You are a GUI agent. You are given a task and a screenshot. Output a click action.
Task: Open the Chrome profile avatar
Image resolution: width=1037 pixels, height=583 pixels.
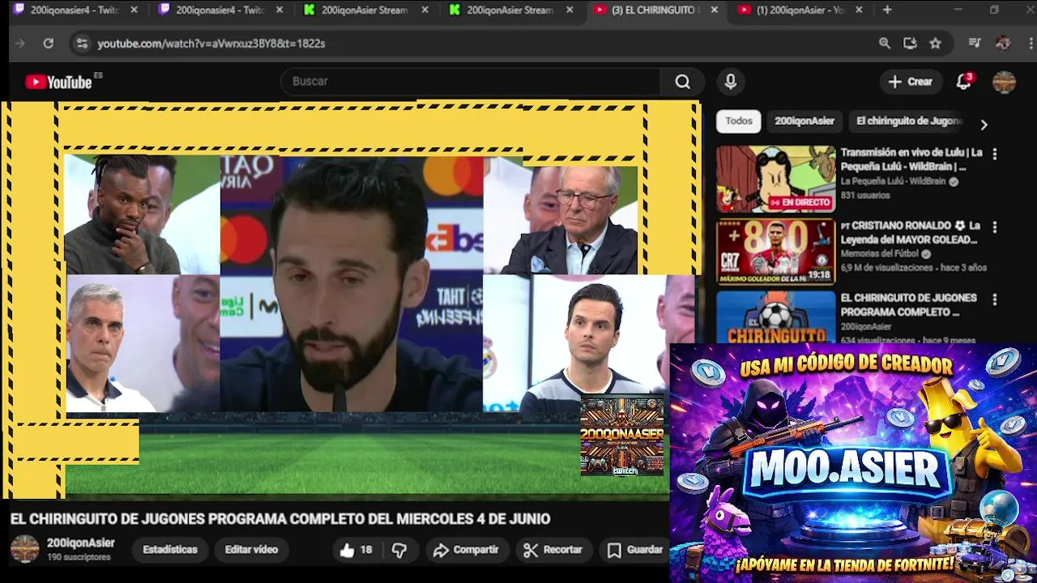(1003, 44)
